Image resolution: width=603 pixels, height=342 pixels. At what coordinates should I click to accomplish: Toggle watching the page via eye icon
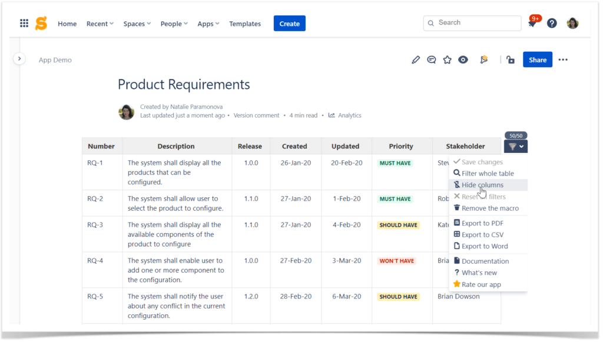pos(463,59)
